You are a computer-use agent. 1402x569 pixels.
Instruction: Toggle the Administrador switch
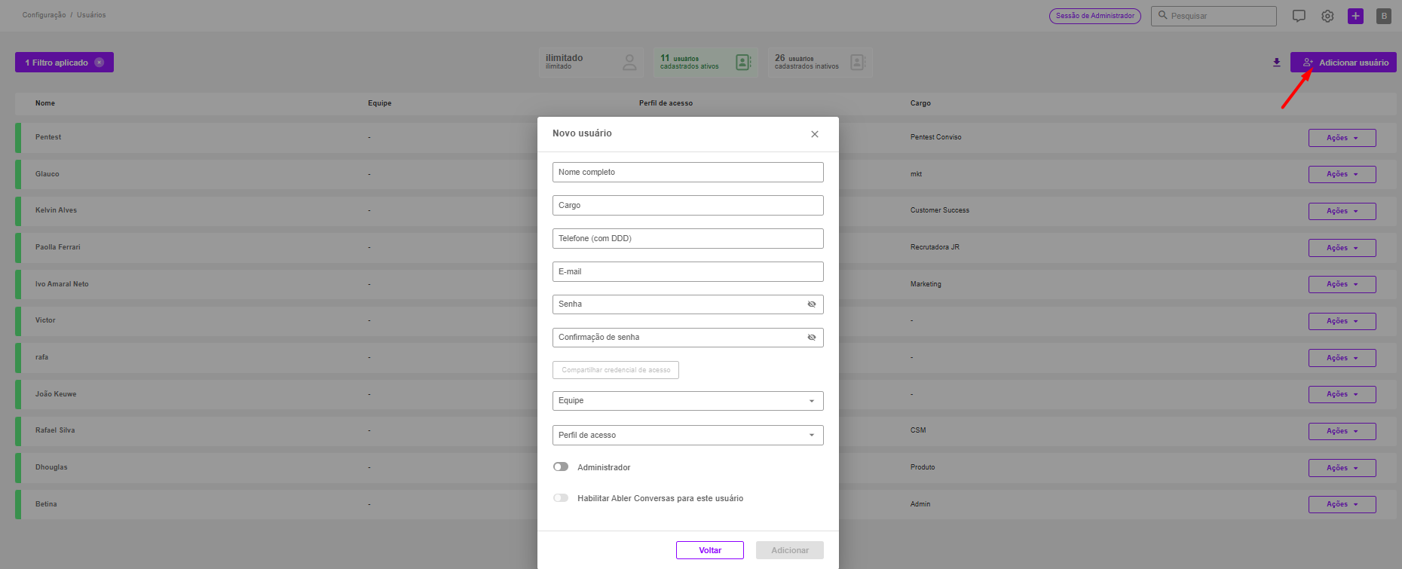click(561, 467)
